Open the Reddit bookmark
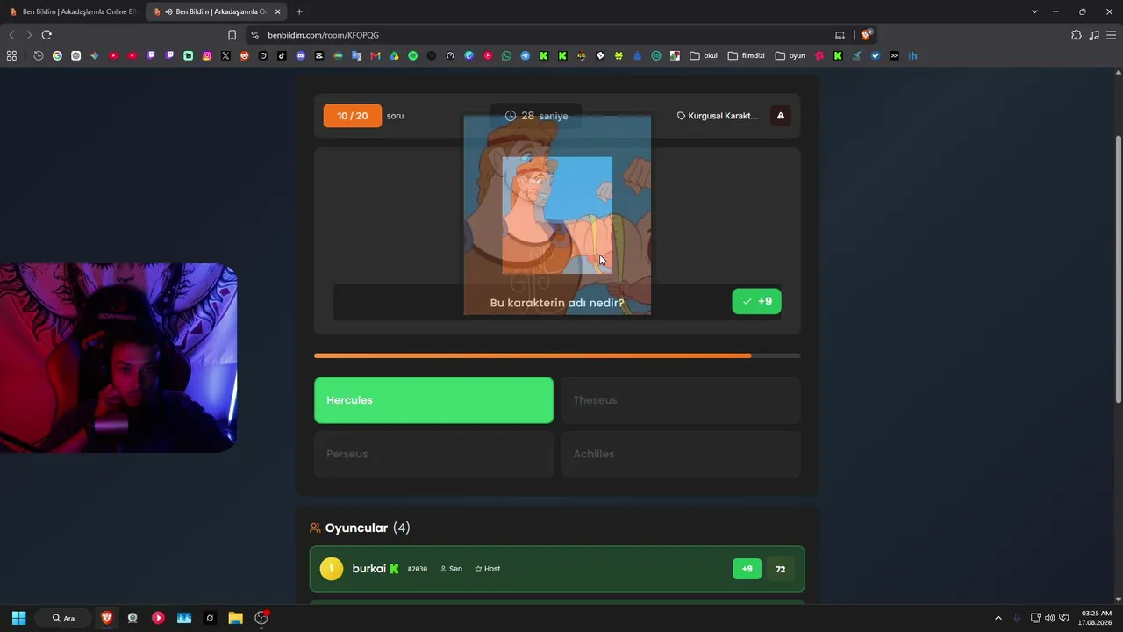The height and width of the screenshot is (632, 1123). click(x=244, y=55)
